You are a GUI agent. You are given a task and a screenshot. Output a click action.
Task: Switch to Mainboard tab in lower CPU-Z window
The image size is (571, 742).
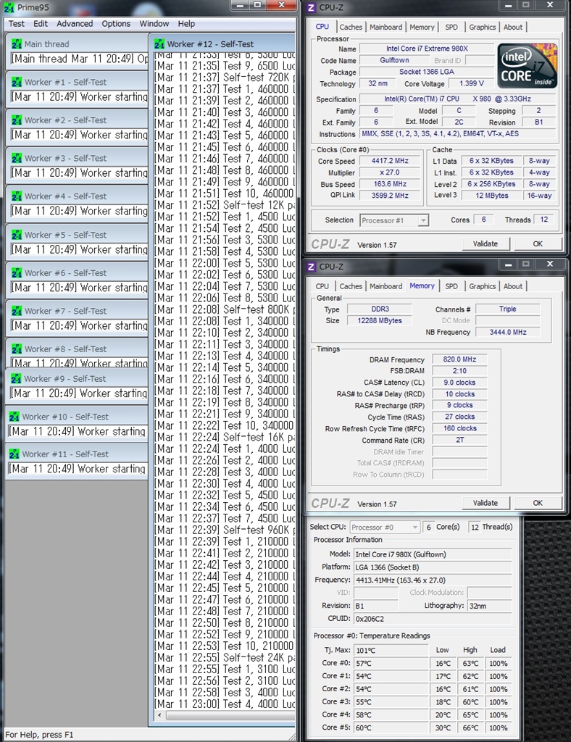coord(386,286)
